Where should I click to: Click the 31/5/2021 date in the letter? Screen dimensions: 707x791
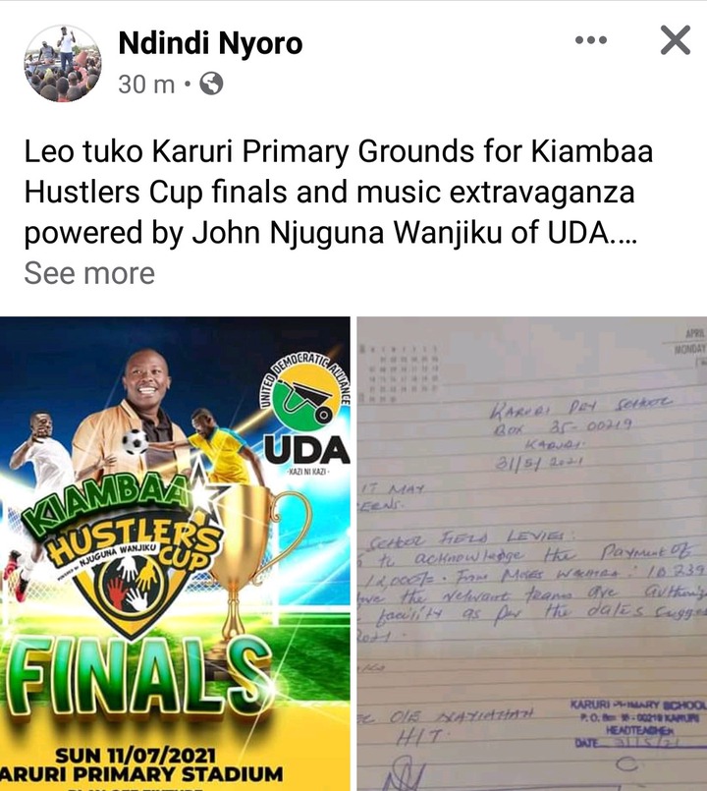pyautogui.click(x=539, y=463)
